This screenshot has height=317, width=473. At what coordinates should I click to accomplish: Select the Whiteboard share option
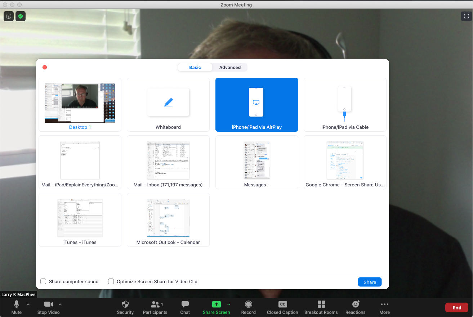[168, 105]
